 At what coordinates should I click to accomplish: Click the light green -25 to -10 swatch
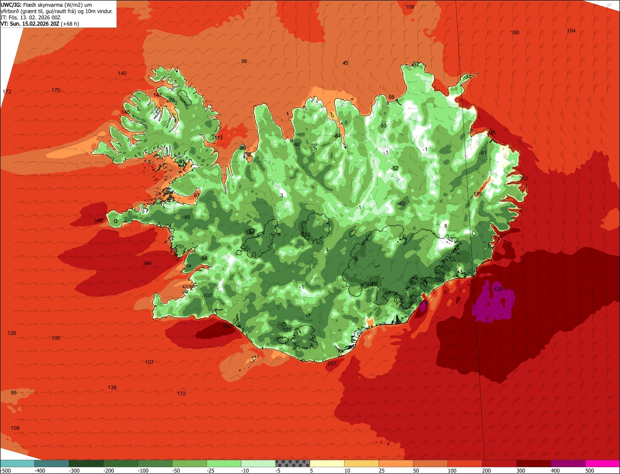[224, 463]
